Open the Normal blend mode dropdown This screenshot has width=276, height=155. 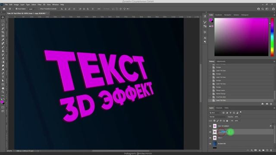(x=218, y=117)
